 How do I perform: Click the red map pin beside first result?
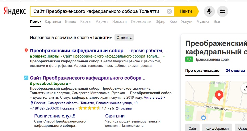point(26,50)
